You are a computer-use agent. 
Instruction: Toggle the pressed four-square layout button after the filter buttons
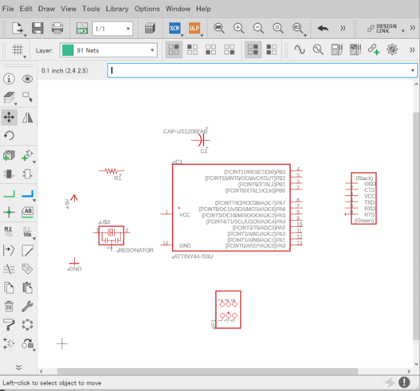[x=253, y=49]
